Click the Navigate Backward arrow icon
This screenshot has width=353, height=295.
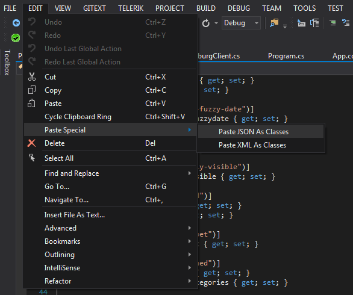coord(16,23)
